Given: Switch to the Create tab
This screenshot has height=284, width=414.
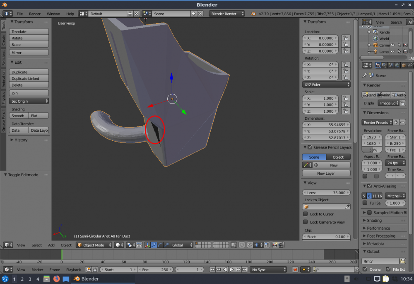Looking at the screenshot, I should [x=4, y=40].
